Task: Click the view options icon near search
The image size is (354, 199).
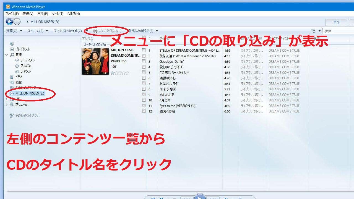Action: point(313,31)
